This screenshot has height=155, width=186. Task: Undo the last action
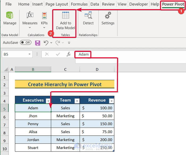(46, 43)
